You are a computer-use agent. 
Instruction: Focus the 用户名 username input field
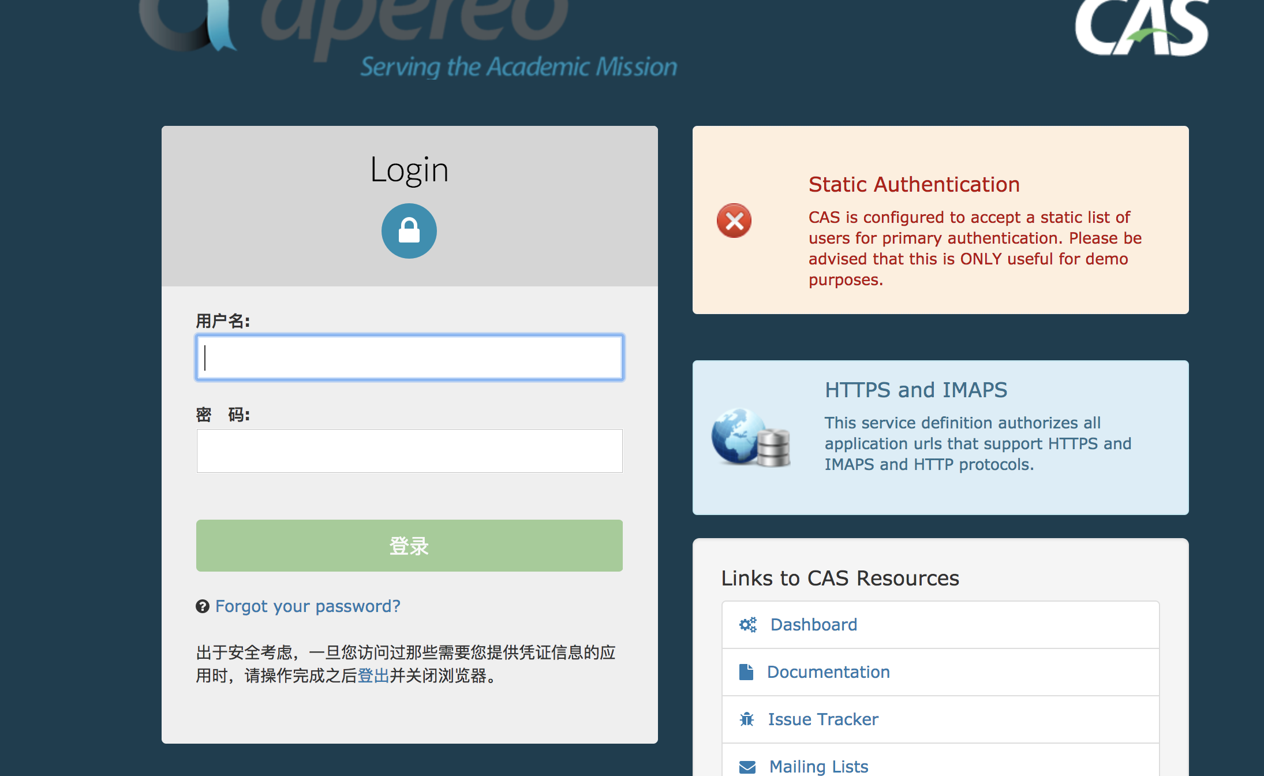(409, 357)
